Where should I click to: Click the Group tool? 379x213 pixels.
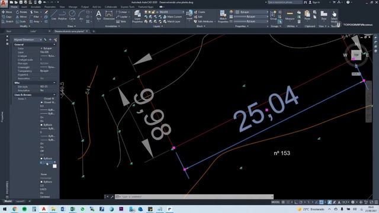(274, 15)
